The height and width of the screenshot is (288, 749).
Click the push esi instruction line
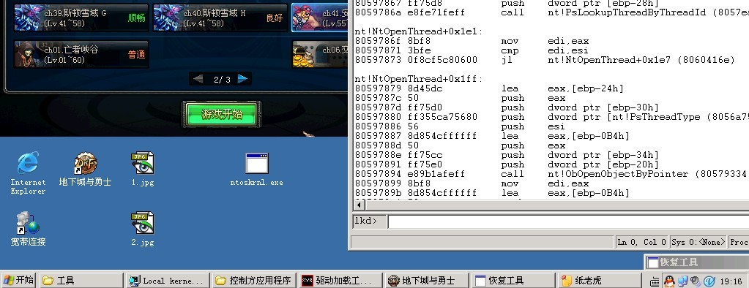tap(461, 126)
